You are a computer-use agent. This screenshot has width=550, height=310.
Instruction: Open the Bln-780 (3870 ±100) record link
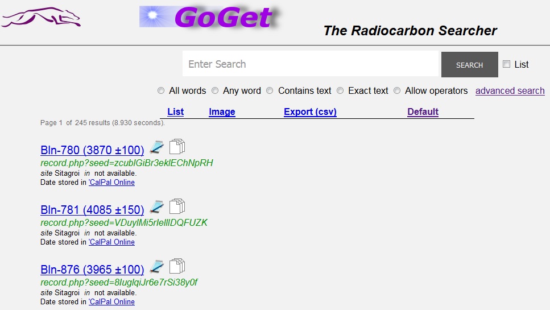[x=92, y=150]
